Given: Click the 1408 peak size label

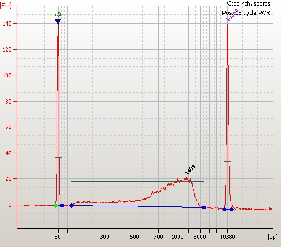Looking at the screenshot, I should (x=190, y=170).
